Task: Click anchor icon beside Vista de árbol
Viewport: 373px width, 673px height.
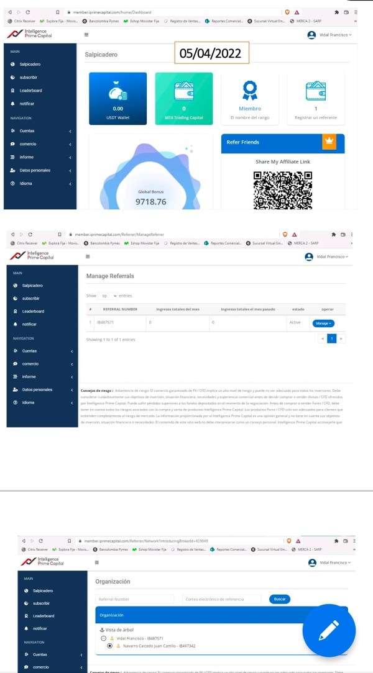Action: coord(103,629)
